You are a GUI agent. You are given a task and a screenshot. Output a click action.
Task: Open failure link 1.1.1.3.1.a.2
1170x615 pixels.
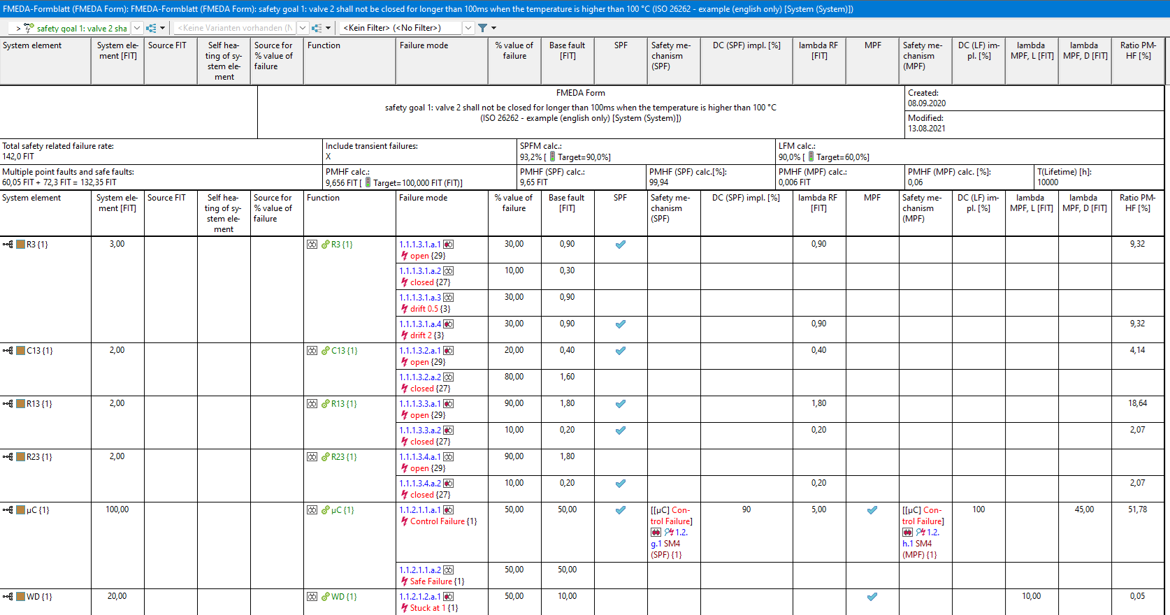click(420, 271)
